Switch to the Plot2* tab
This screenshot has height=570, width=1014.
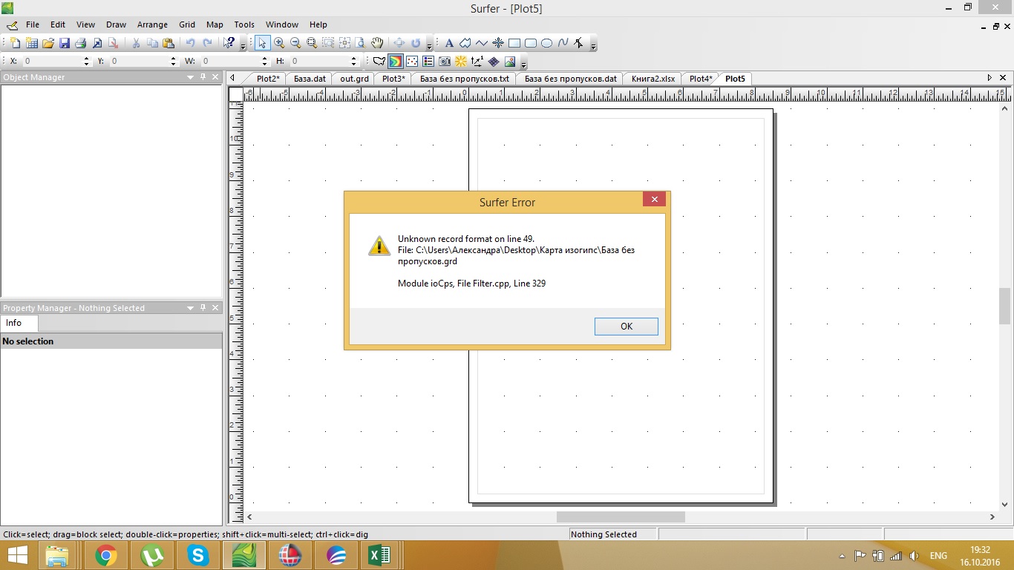[x=268, y=79]
